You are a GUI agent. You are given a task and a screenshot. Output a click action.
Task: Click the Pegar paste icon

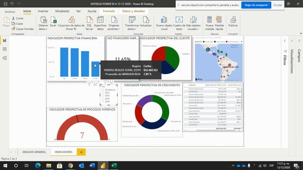[x=6, y=20]
